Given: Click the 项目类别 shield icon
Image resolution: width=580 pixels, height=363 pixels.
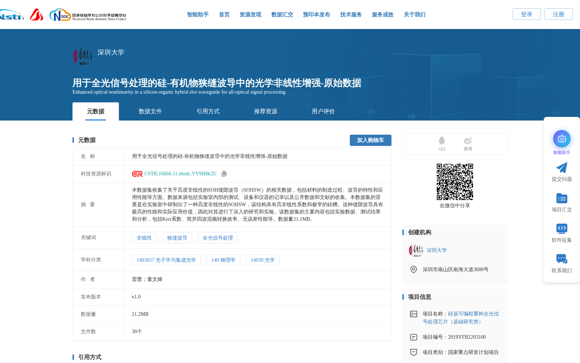Looking at the screenshot, I should pyautogui.click(x=414, y=352).
